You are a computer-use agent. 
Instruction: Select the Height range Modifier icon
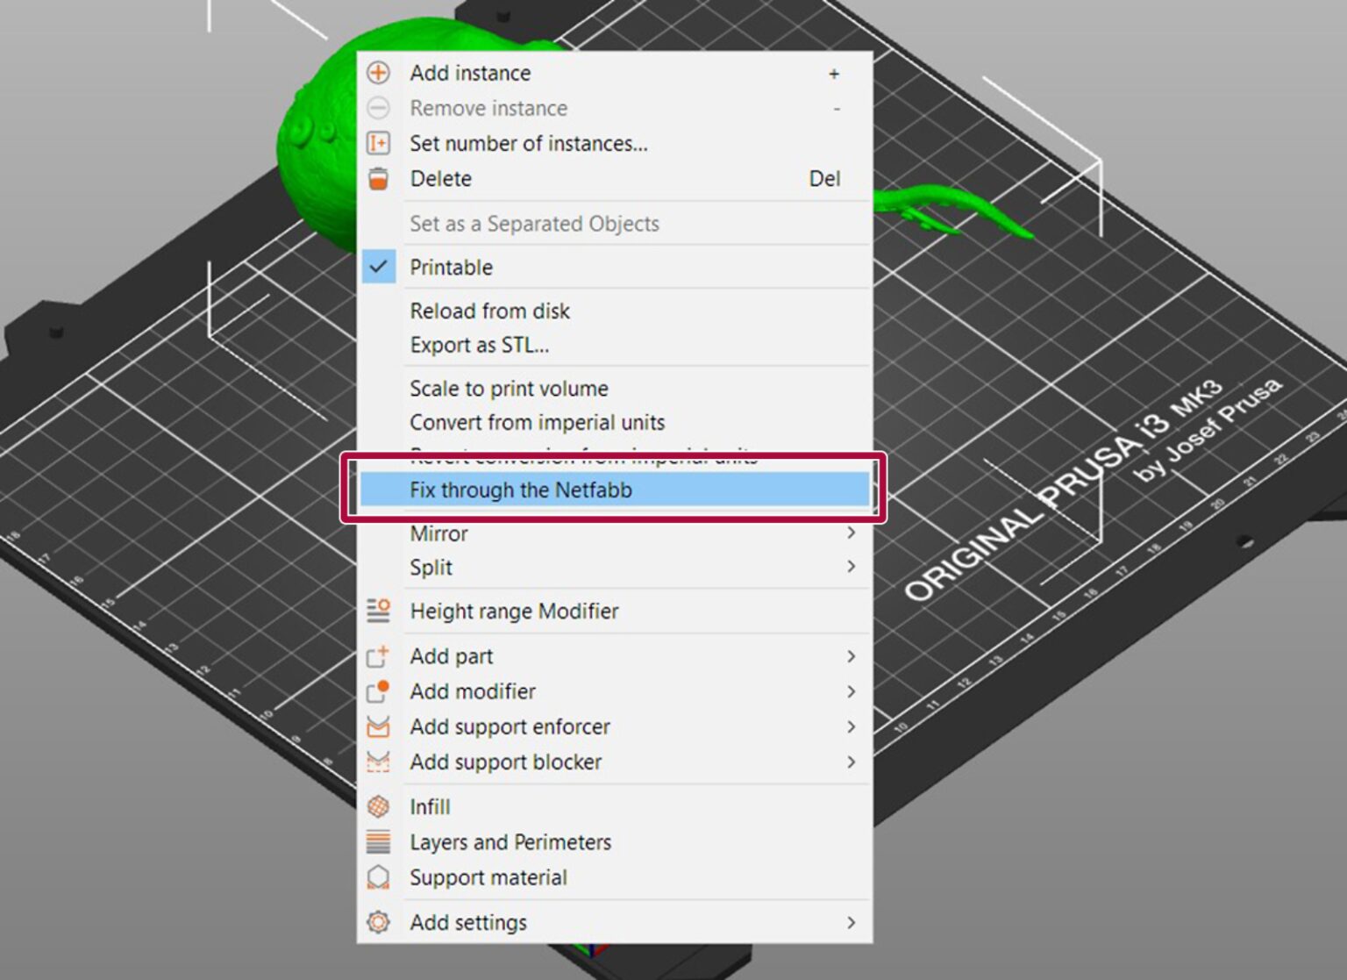(378, 611)
